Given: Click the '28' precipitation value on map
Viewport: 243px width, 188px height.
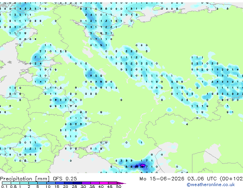Looking at the screenshot, I should pyautogui.click(x=136, y=167).
